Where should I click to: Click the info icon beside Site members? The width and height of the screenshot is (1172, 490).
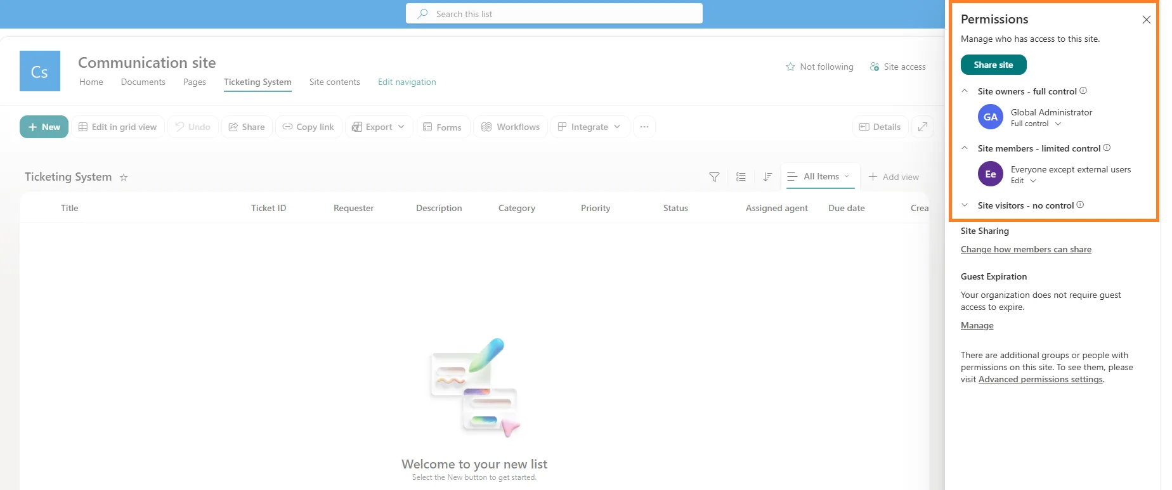[1107, 148]
